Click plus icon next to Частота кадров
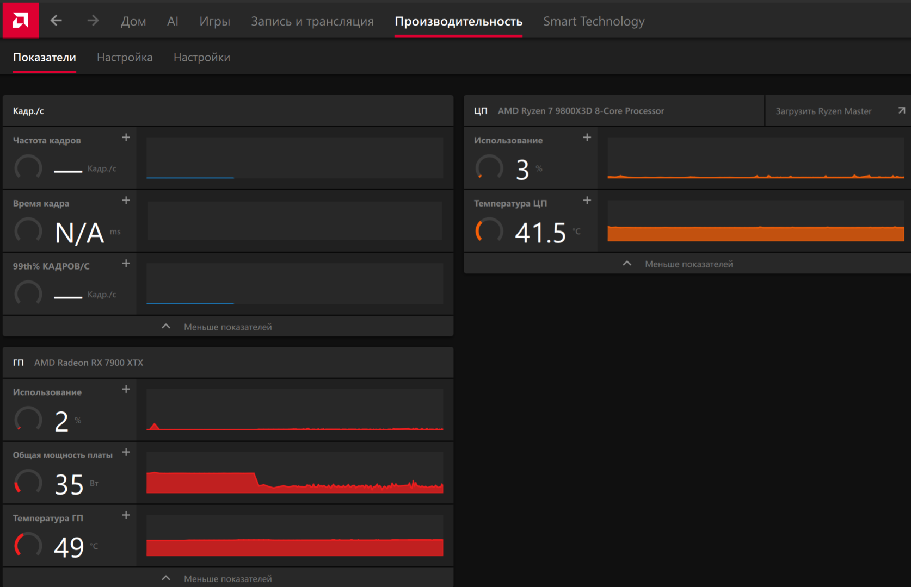The height and width of the screenshot is (587, 911). tap(126, 138)
